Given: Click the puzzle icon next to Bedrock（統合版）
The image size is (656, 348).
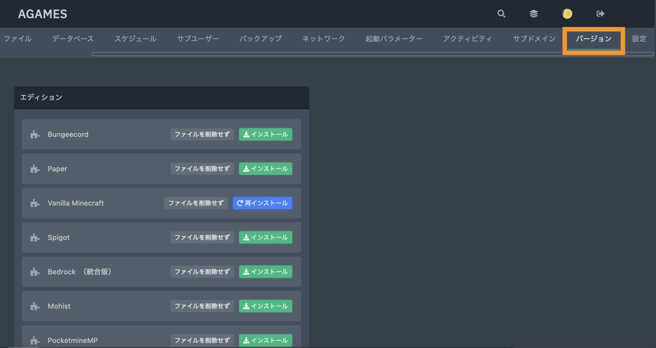Looking at the screenshot, I should point(35,272).
